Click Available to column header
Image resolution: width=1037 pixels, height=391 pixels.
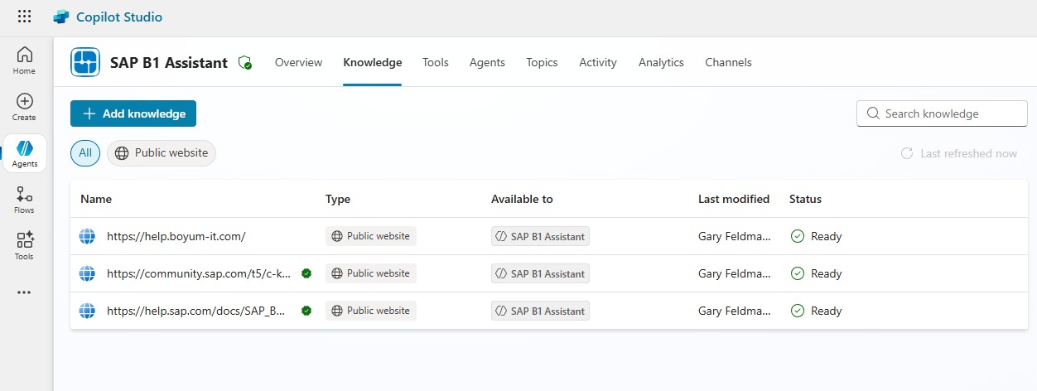click(x=522, y=199)
